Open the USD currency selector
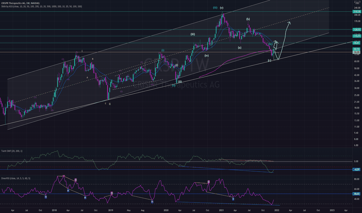This screenshot has height=213, width=362. pyautogui.click(x=357, y=3)
